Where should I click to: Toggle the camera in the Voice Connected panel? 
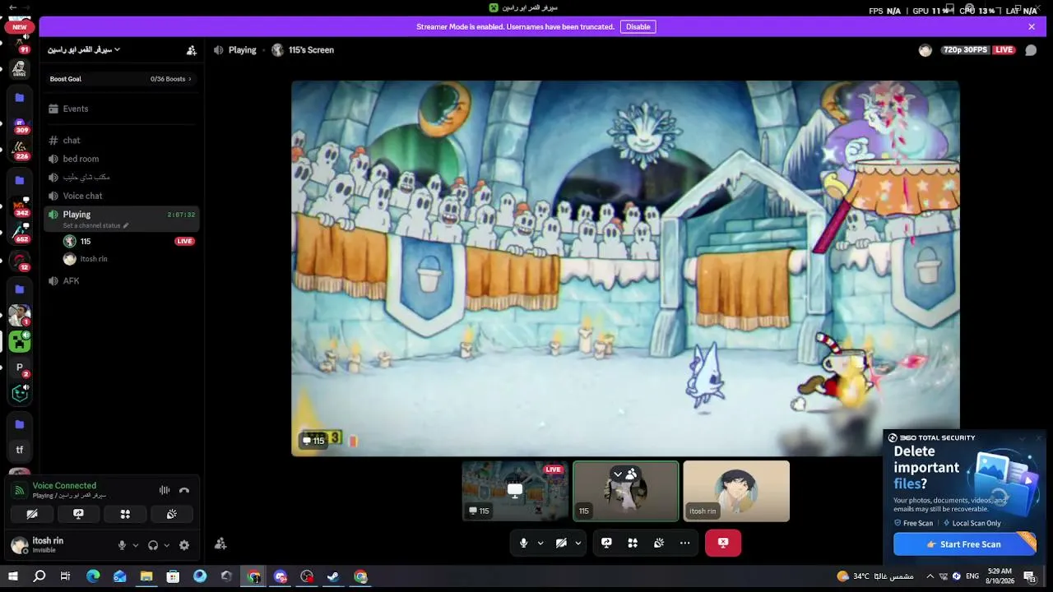(32, 514)
